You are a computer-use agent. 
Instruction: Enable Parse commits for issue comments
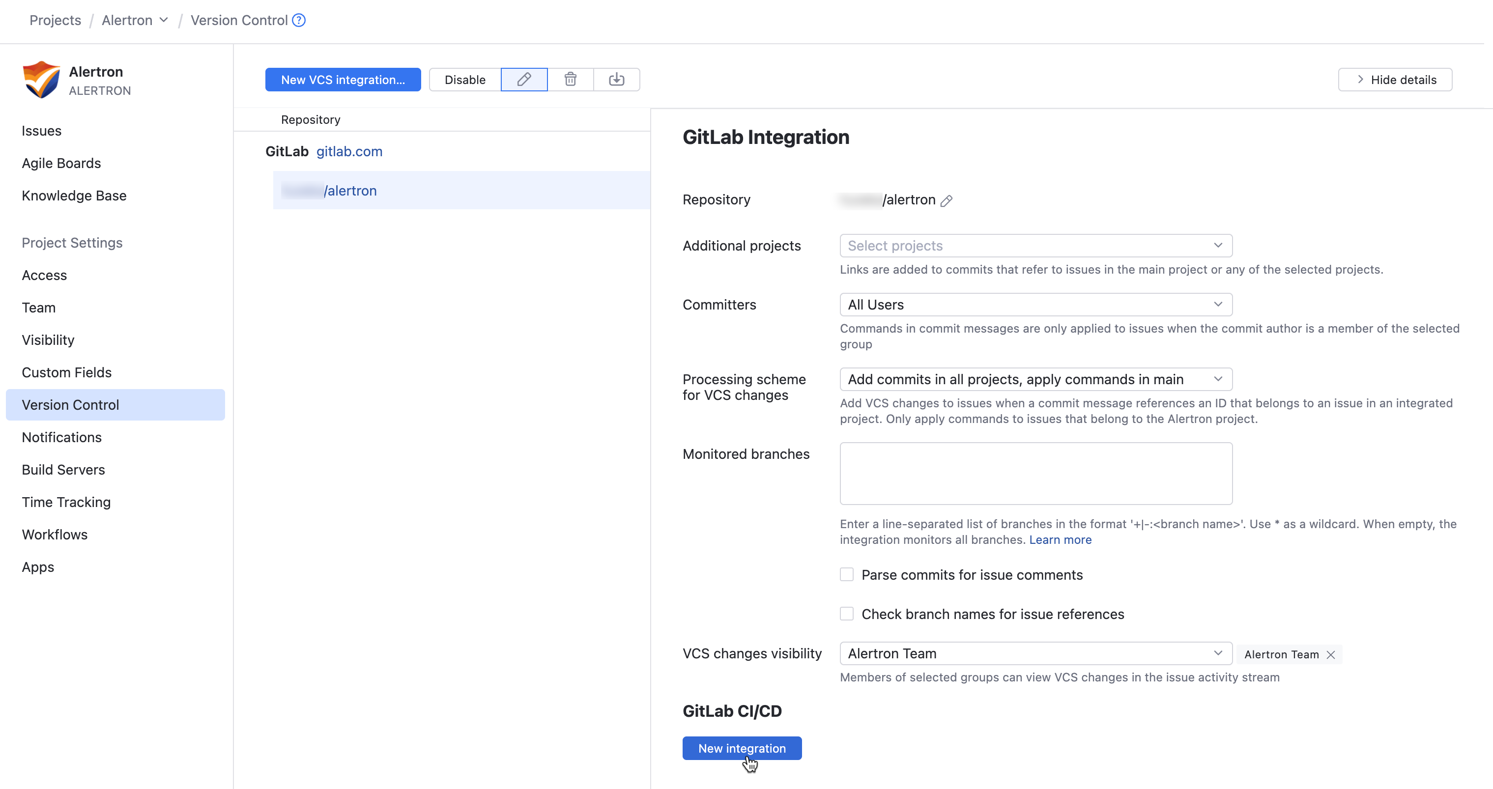847,575
